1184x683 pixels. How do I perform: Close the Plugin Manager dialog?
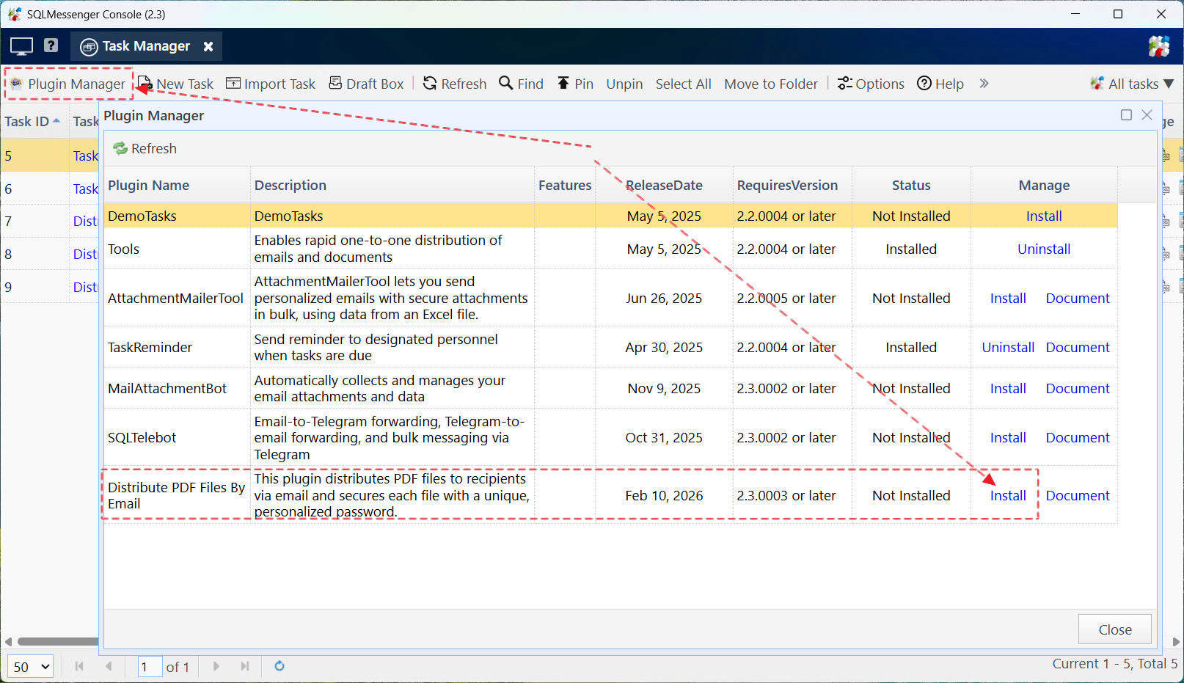(x=1114, y=629)
